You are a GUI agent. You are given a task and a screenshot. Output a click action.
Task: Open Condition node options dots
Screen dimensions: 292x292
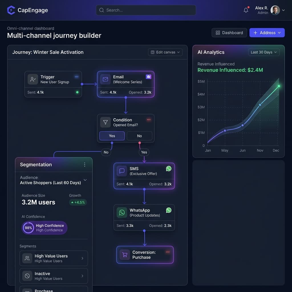click(149, 120)
